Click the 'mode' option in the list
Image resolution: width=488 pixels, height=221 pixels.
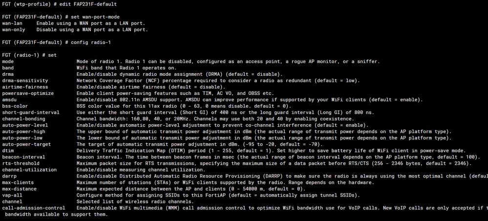(8, 62)
